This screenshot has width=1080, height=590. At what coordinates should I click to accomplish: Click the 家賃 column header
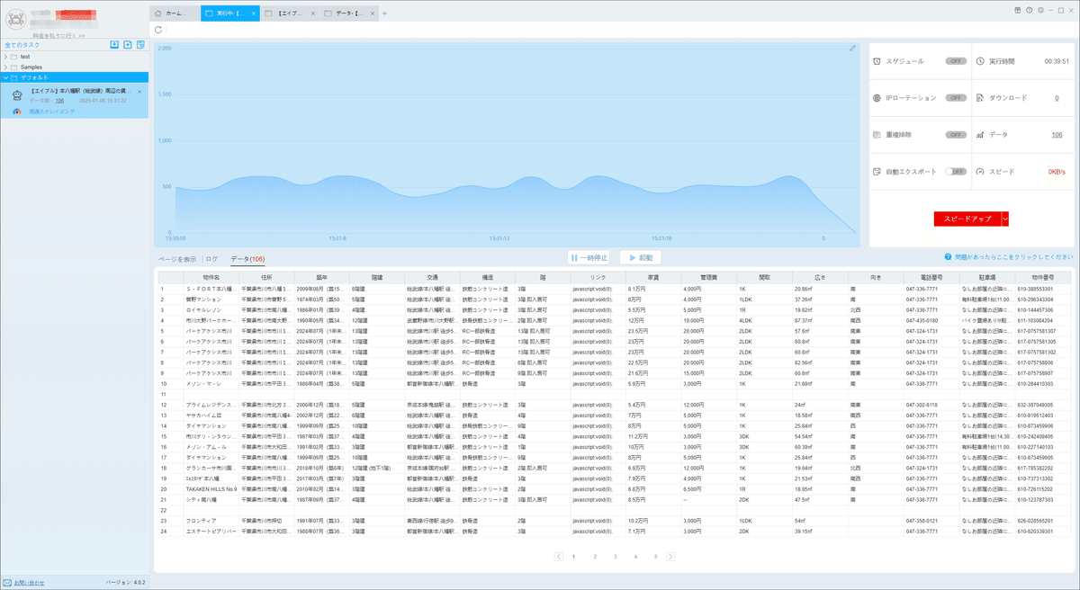(x=654, y=278)
